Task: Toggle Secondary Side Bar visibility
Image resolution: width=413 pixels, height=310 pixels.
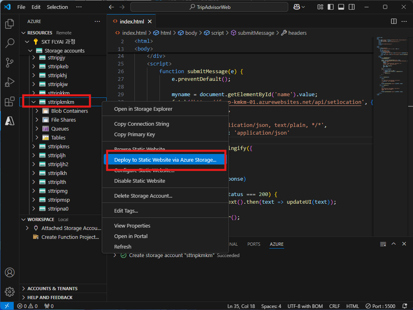Action: pos(352,7)
